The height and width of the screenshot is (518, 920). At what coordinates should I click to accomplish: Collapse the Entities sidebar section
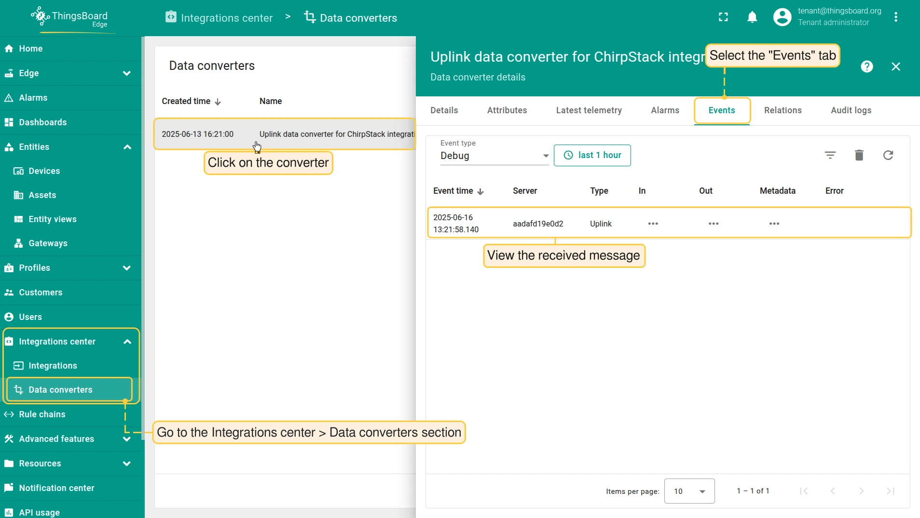click(x=127, y=147)
